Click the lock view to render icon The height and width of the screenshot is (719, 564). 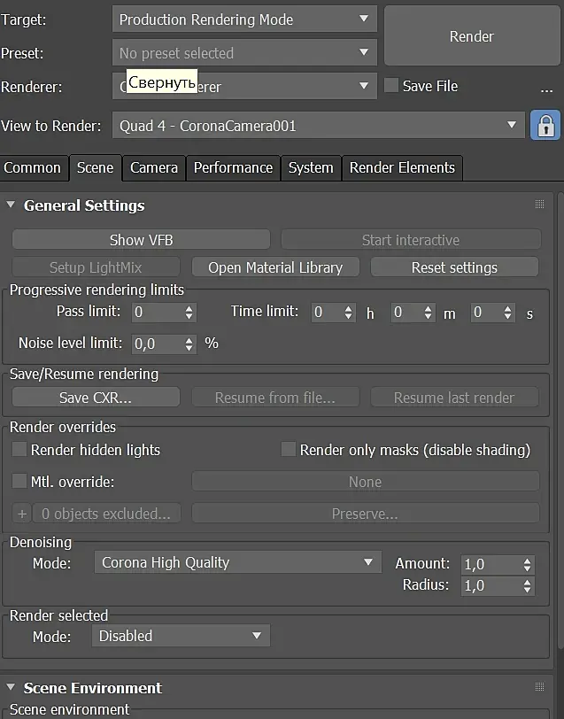pyautogui.click(x=545, y=126)
